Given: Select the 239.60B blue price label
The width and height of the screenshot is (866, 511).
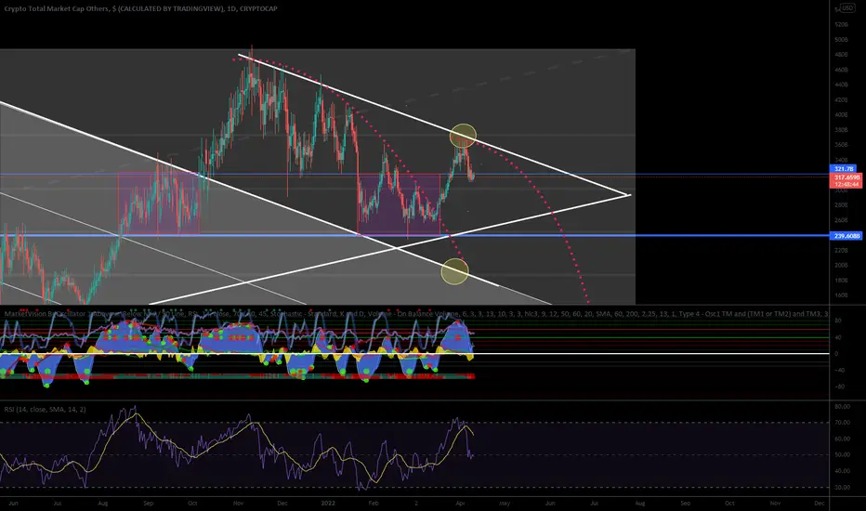Looking at the screenshot, I should tap(846, 236).
